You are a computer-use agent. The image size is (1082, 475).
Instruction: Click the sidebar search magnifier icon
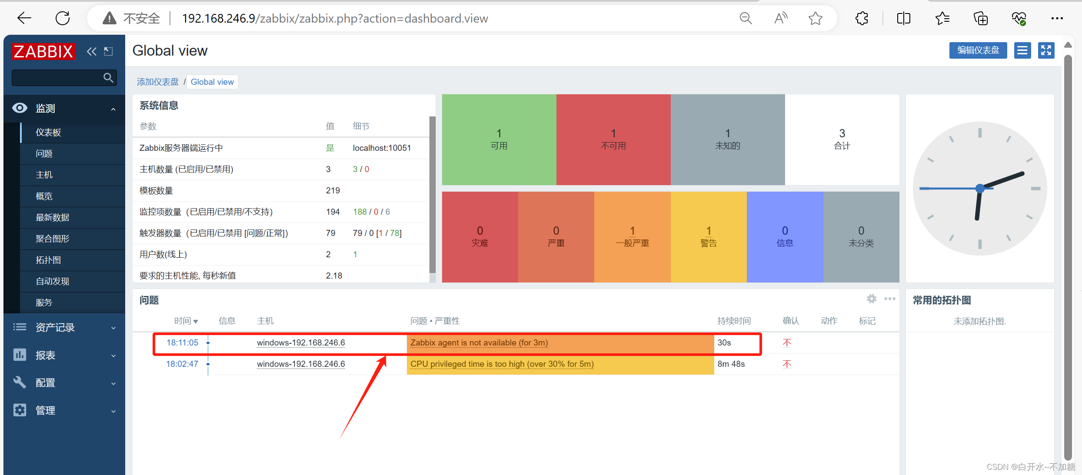pos(108,78)
